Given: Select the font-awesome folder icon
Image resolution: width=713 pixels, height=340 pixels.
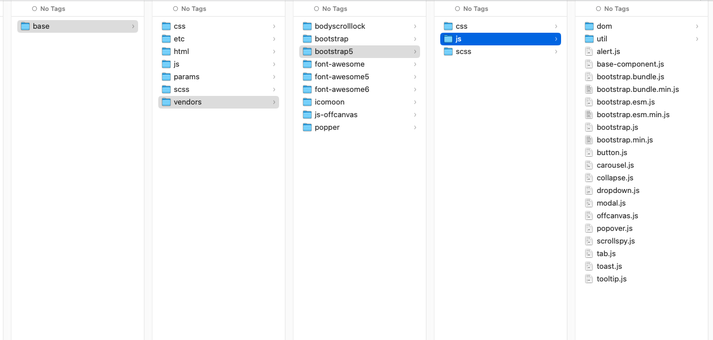Looking at the screenshot, I should [307, 64].
